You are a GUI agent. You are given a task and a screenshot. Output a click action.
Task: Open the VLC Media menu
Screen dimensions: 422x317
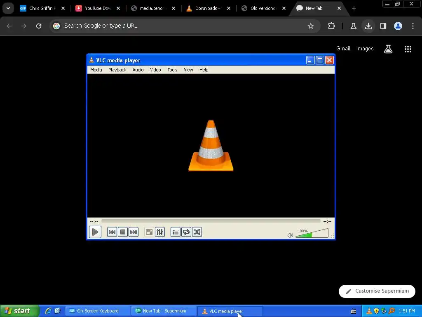click(x=96, y=69)
